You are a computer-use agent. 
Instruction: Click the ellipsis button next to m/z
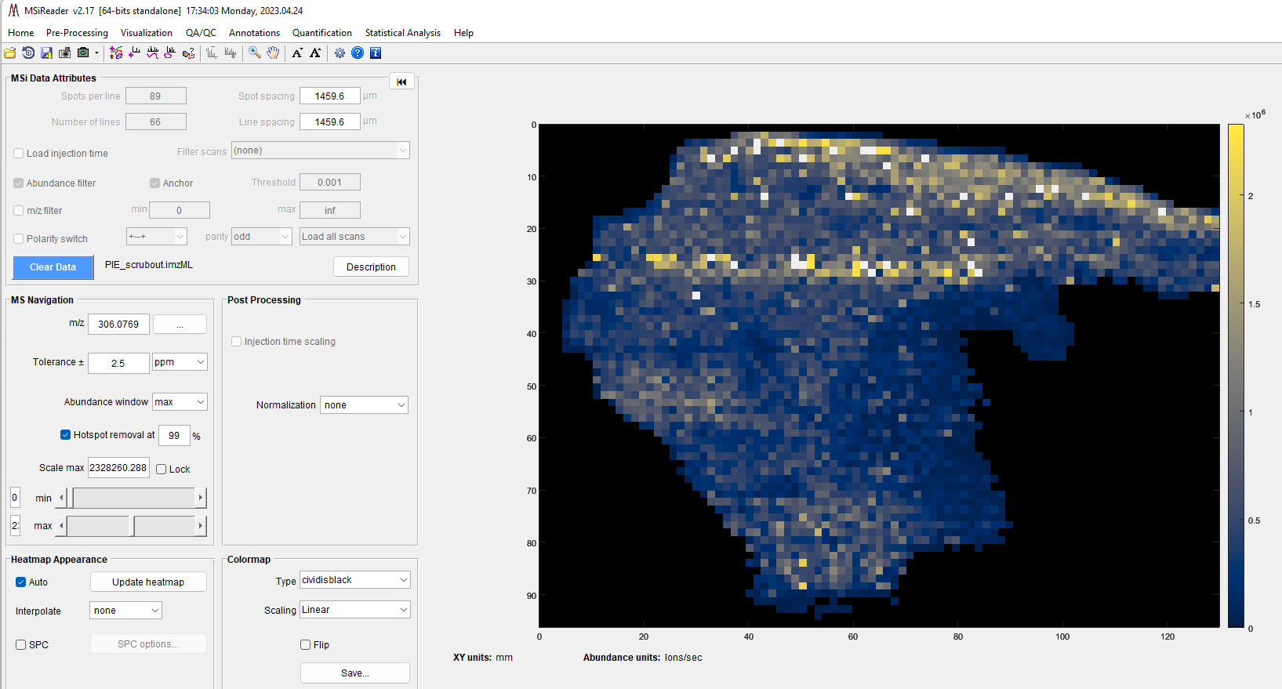click(x=180, y=325)
